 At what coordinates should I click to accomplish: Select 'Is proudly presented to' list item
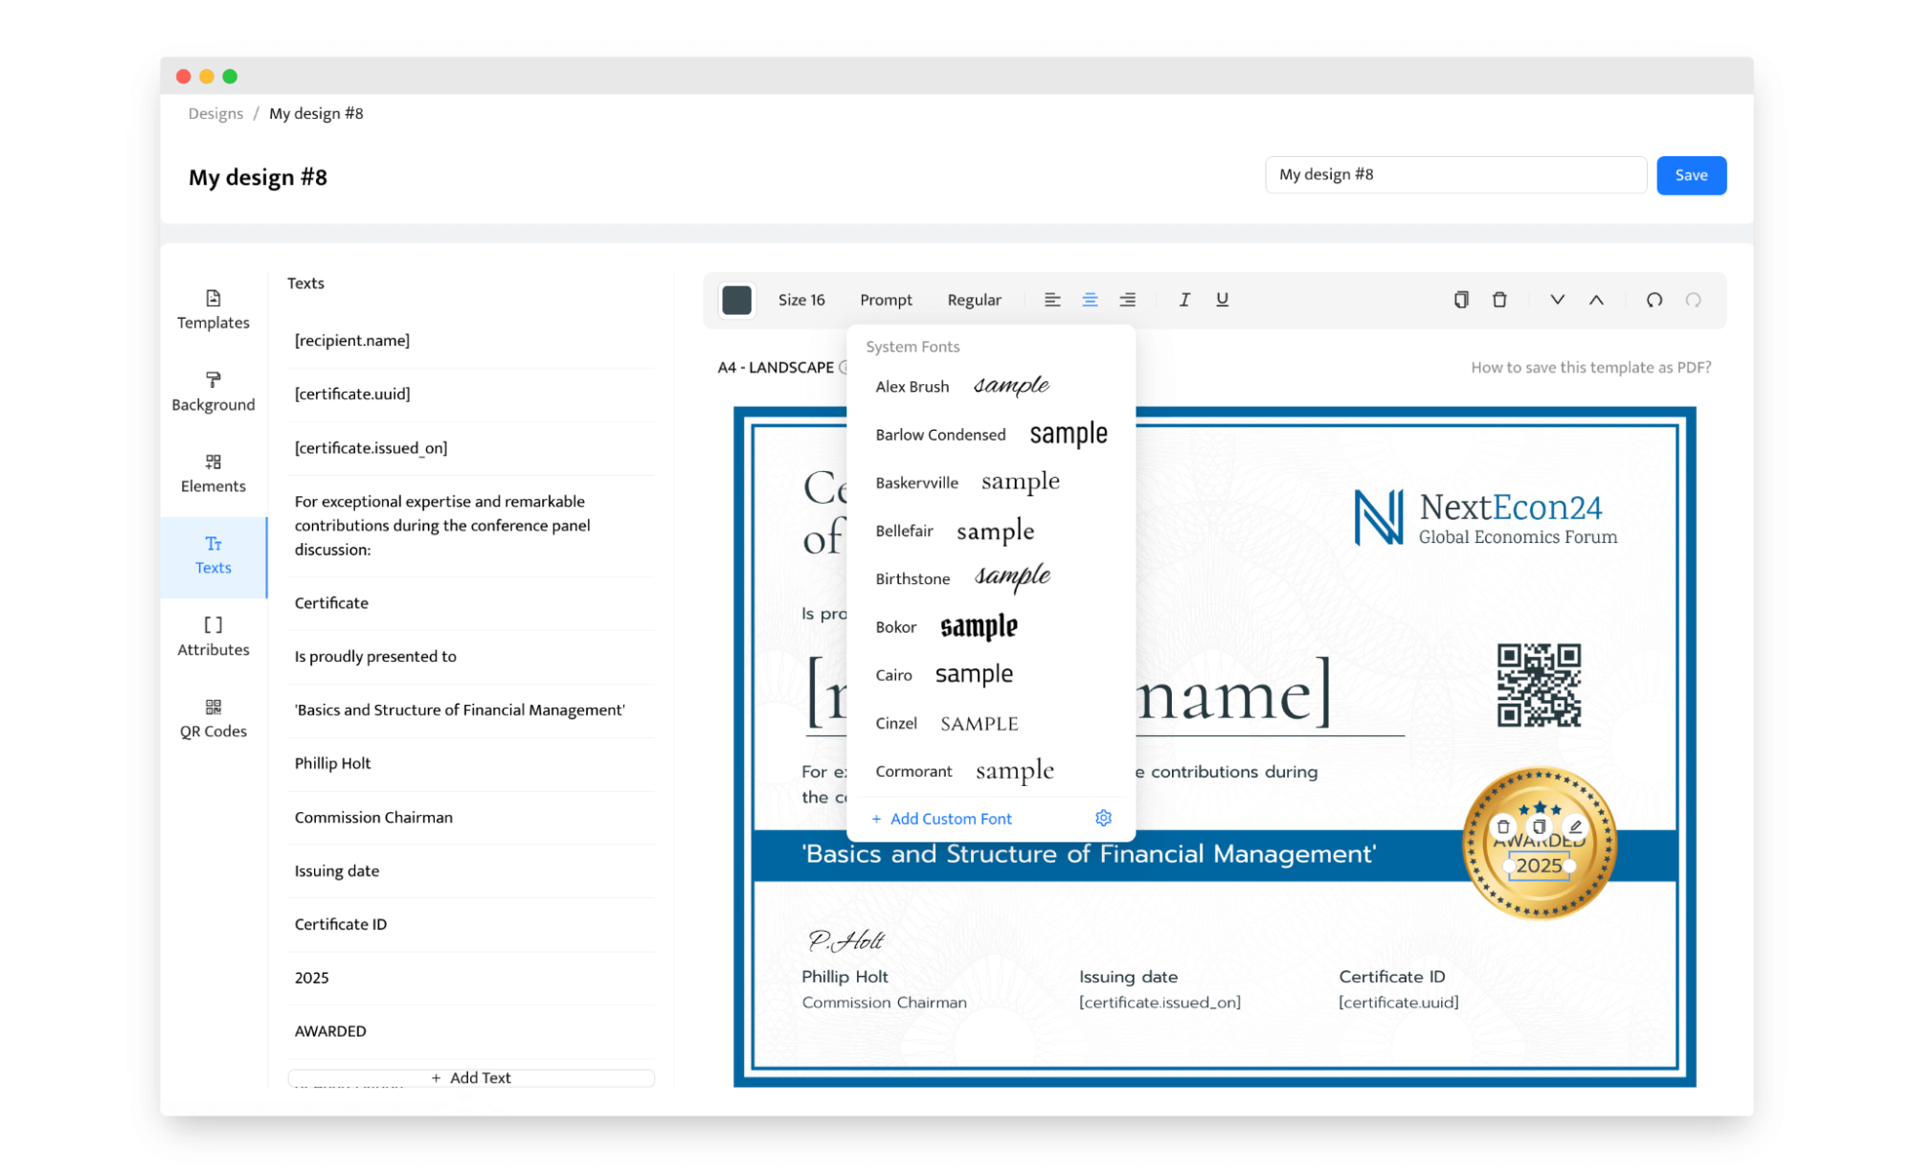[x=471, y=657]
